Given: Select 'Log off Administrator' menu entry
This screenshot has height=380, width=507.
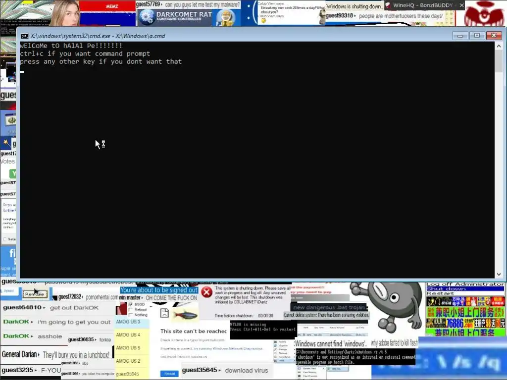Looking at the screenshot, I should pos(465,284).
